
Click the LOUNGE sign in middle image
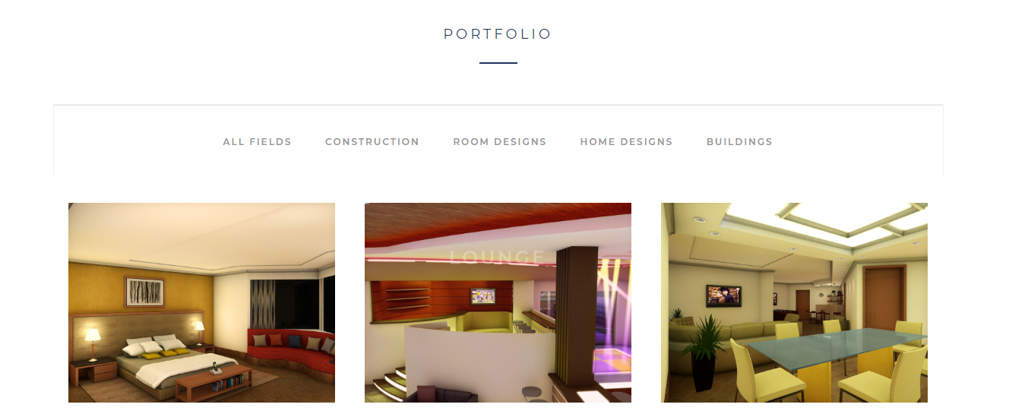(x=497, y=257)
